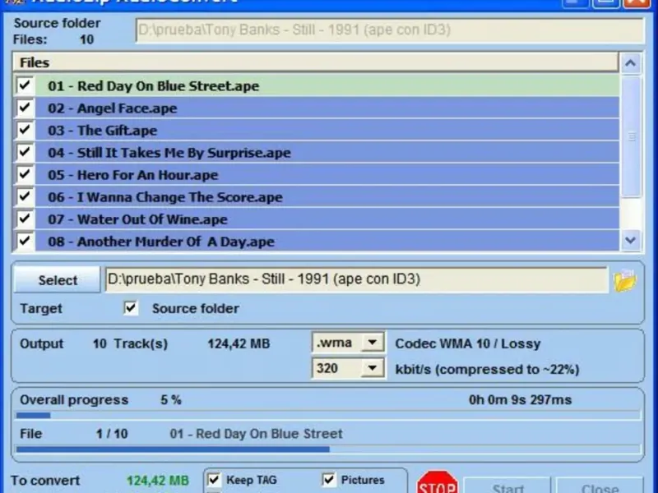Open the target folder browse icon
The height and width of the screenshot is (493, 658).
(625, 280)
